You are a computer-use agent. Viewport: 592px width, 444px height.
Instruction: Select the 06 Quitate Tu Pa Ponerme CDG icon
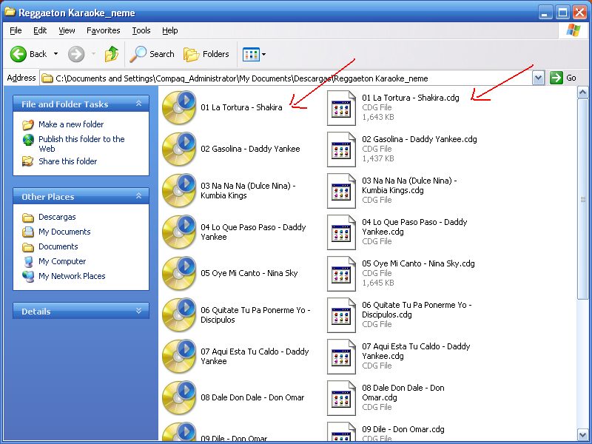(x=341, y=316)
